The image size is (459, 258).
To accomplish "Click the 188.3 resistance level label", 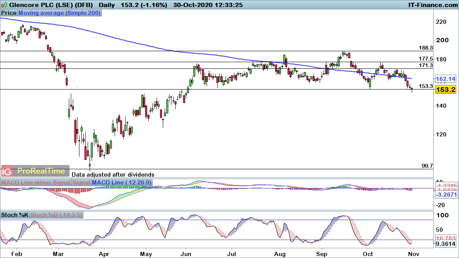I will coord(426,48).
